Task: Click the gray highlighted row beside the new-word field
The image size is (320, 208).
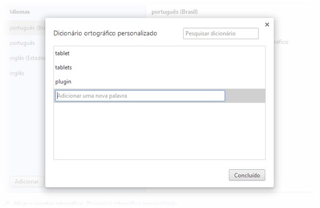Action: click(x=245, y=95)
